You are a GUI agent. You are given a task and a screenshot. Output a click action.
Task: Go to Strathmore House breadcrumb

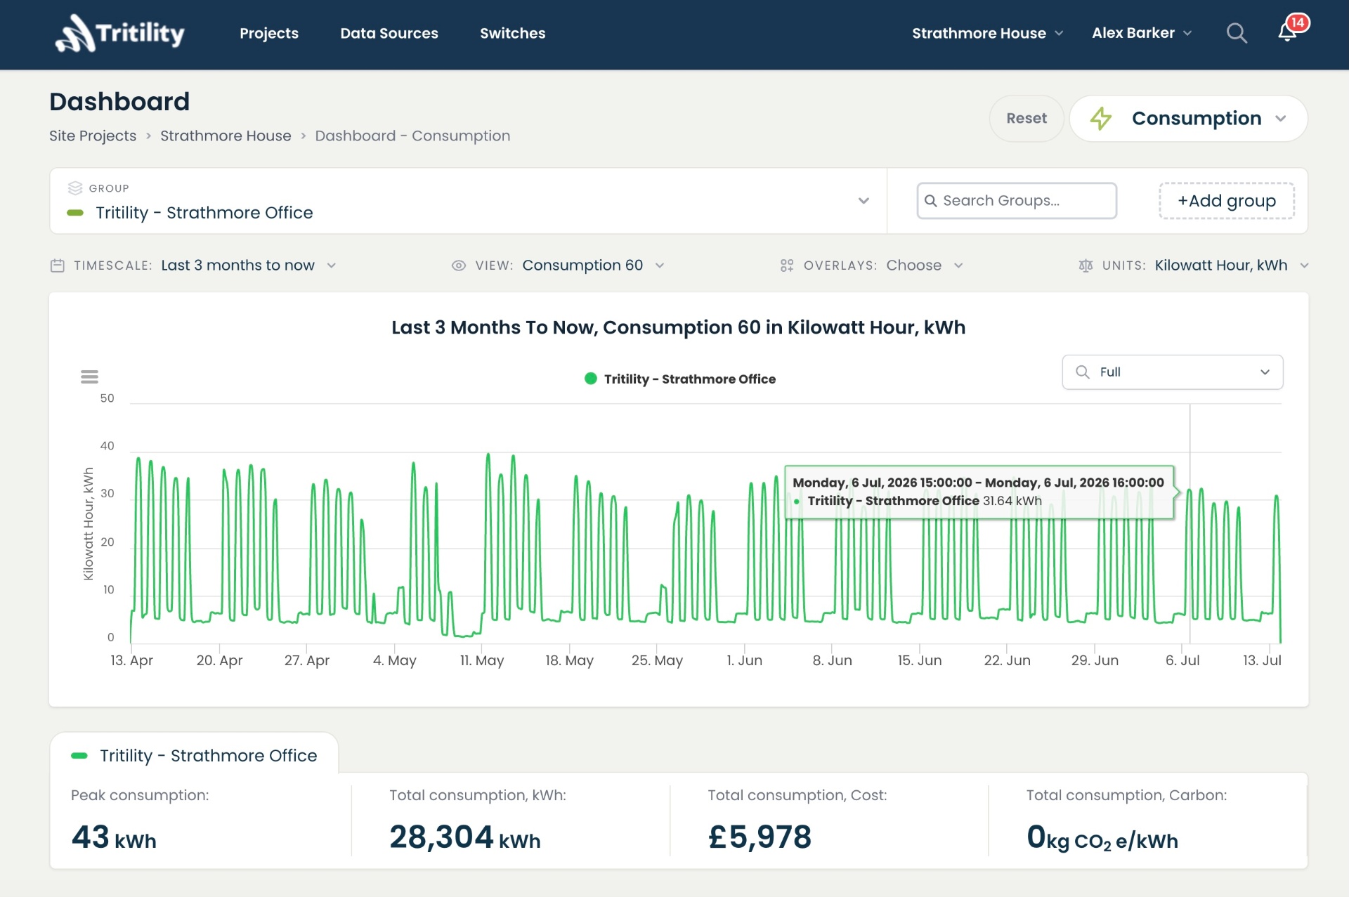(226, 136)
